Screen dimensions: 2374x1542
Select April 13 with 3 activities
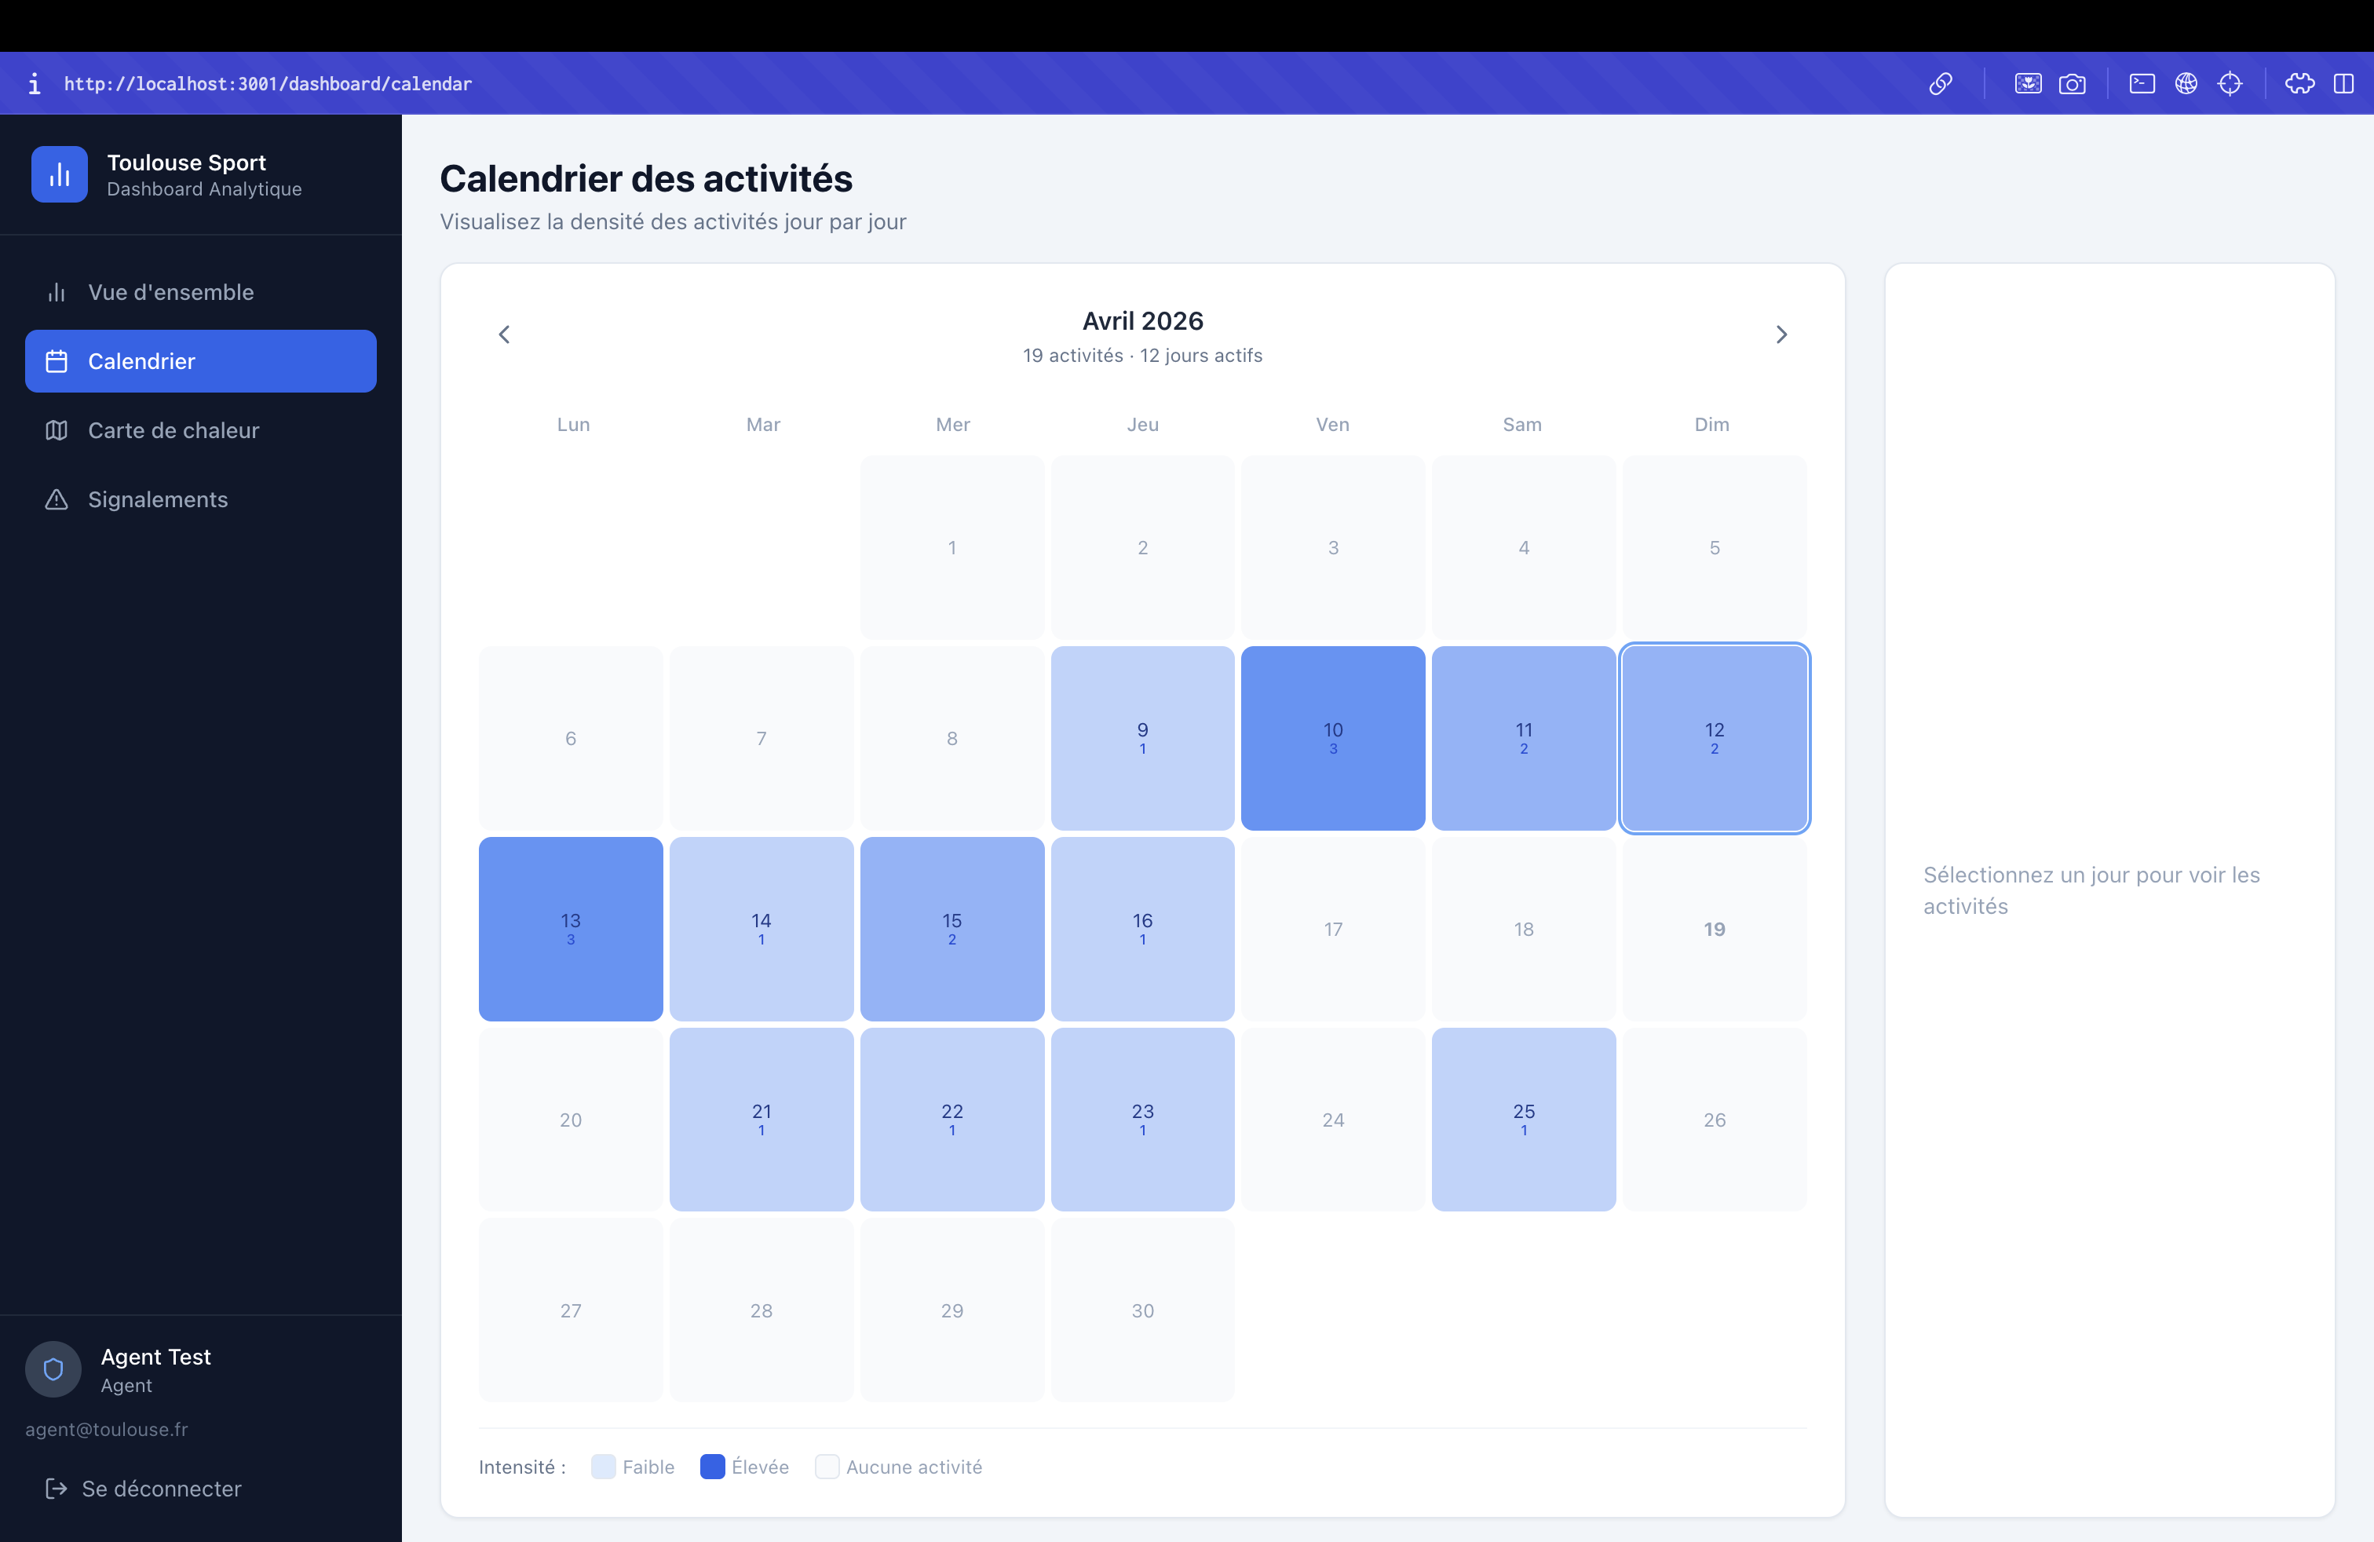click(x=571, y=929)
